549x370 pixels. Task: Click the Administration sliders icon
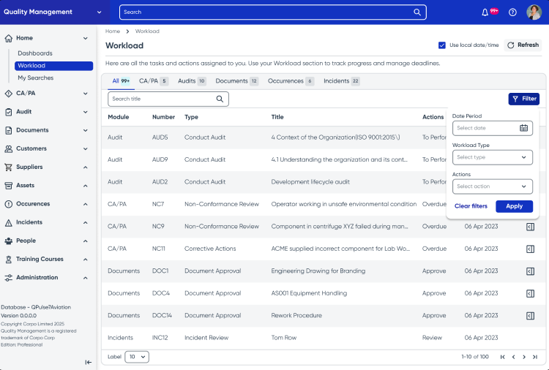[8, 278]
